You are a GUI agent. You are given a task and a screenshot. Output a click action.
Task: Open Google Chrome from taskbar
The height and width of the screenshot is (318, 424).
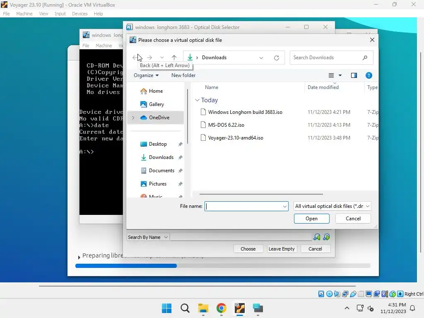222,308
